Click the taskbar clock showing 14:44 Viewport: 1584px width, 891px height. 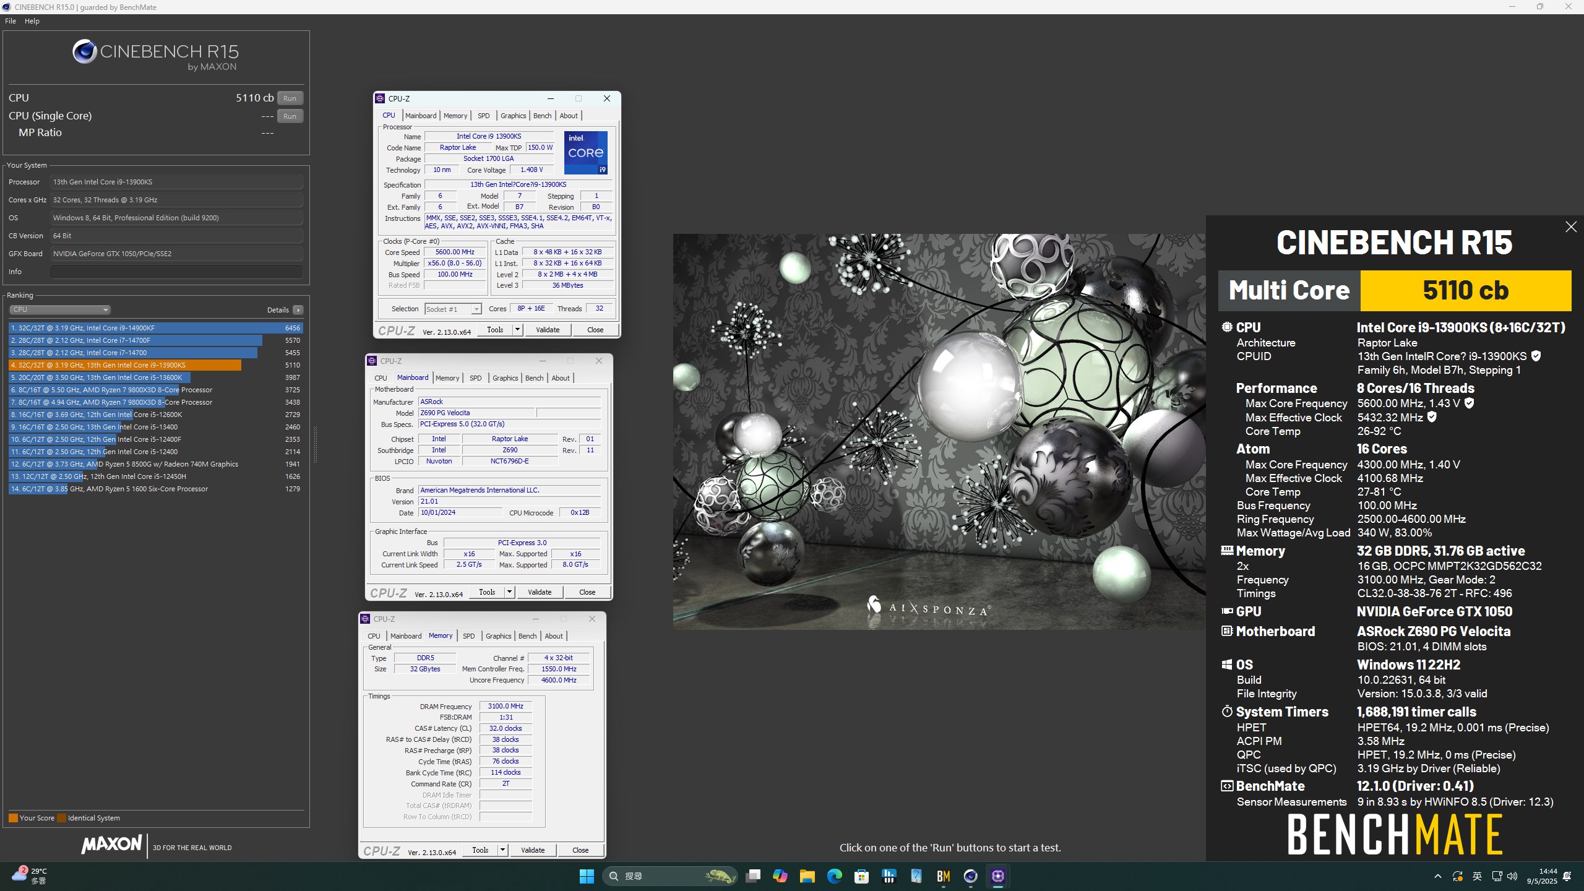pos(1541,876)
